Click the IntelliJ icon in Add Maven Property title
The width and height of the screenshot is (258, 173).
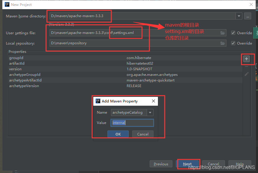(x=98, y=101)
